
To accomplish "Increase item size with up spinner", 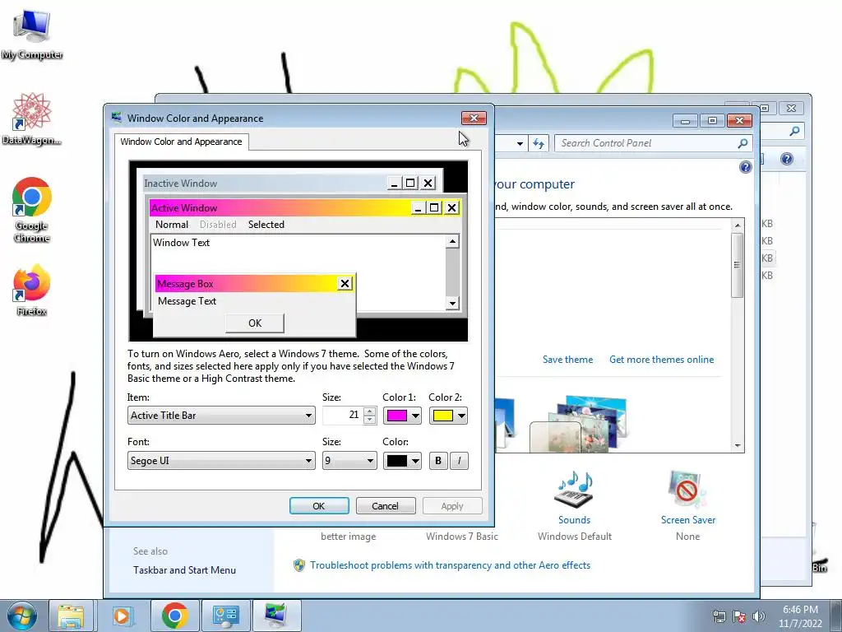I will coord(369,411).
